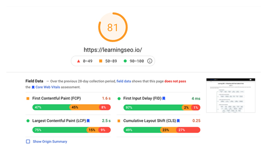266x153 pixels.
Task: Click the blue bookmark icon next to FID
Action: click(164, 98)
